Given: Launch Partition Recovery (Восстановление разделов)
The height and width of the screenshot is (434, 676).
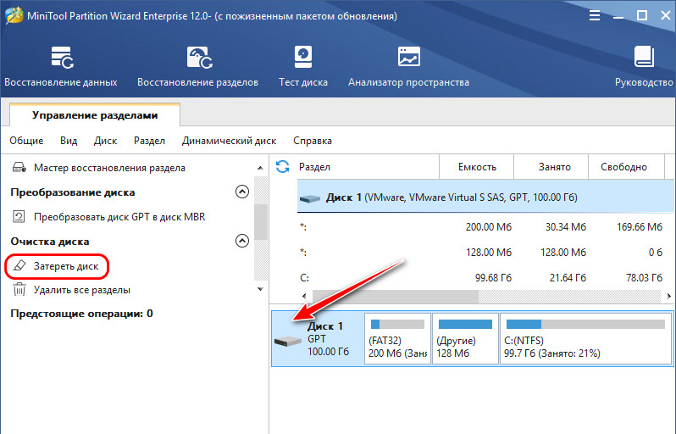Looking at the screenshot, I should coord(198,66).
